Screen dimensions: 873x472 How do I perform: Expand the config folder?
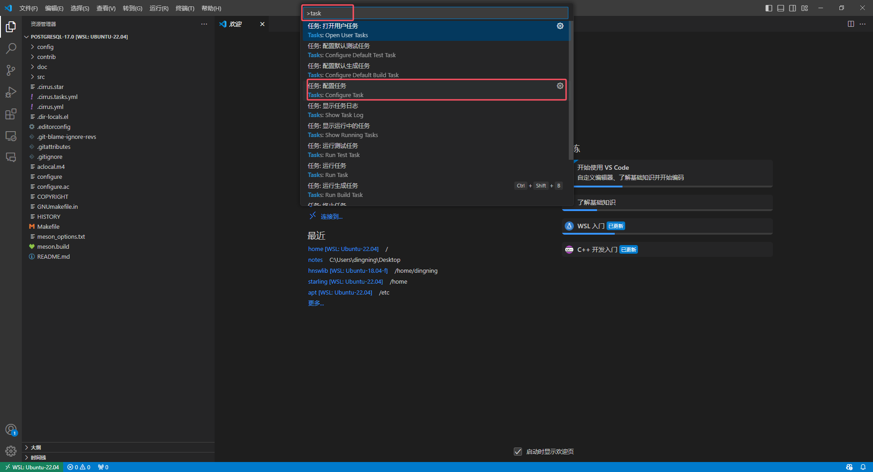(x=45, y=47)
